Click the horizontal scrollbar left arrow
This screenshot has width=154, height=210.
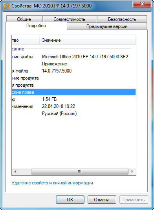click(x=15, y=171)
